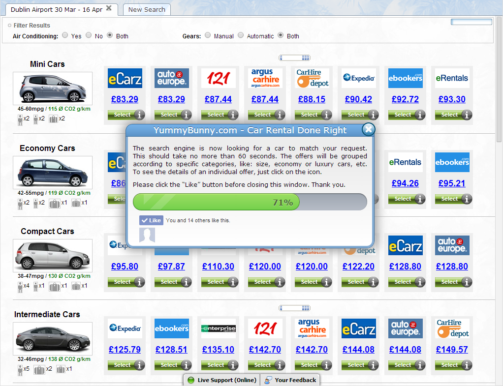Image resolution: width=503 pixels, height=386 pixels.
Task: Open info icon for eRentals £94.26 Economy offer
Action: pyautogui.click(x=420, y=199)
